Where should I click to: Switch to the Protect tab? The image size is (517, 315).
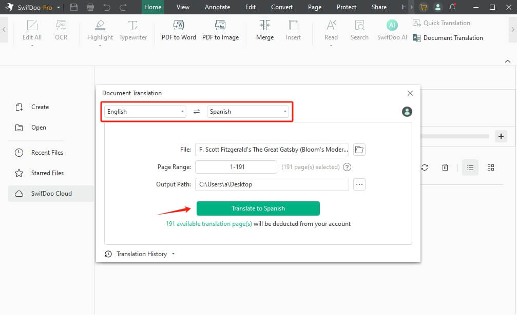(x=346, y=7)
